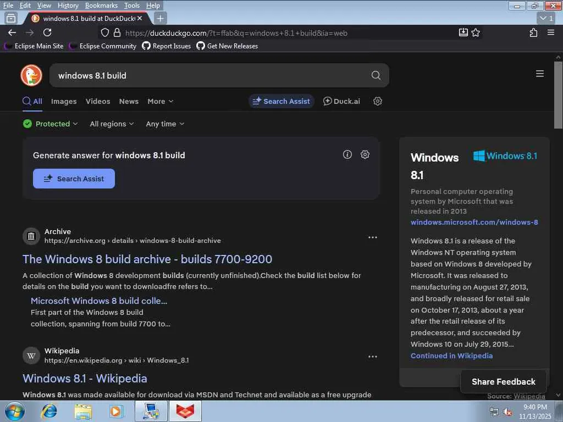Open Eclipse Community bookmark
The width and height of the screenshot is (563, 422).
(103, 46)
